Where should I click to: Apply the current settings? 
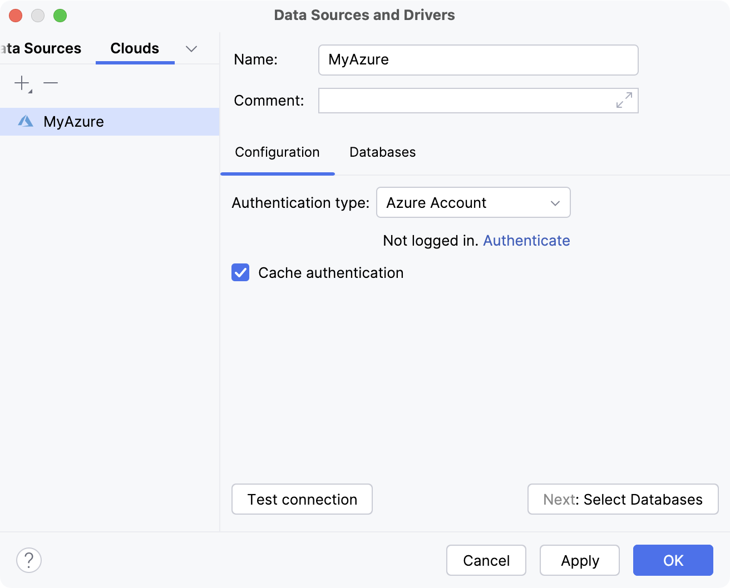pos(579,560)
